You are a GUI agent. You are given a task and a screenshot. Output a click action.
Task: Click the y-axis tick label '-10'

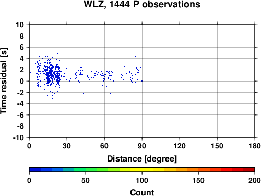click(x=18, y=137)
